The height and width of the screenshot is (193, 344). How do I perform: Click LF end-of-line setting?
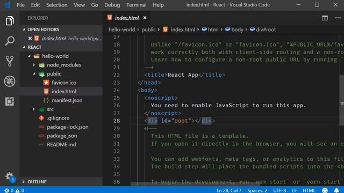(x=294, y=190)
